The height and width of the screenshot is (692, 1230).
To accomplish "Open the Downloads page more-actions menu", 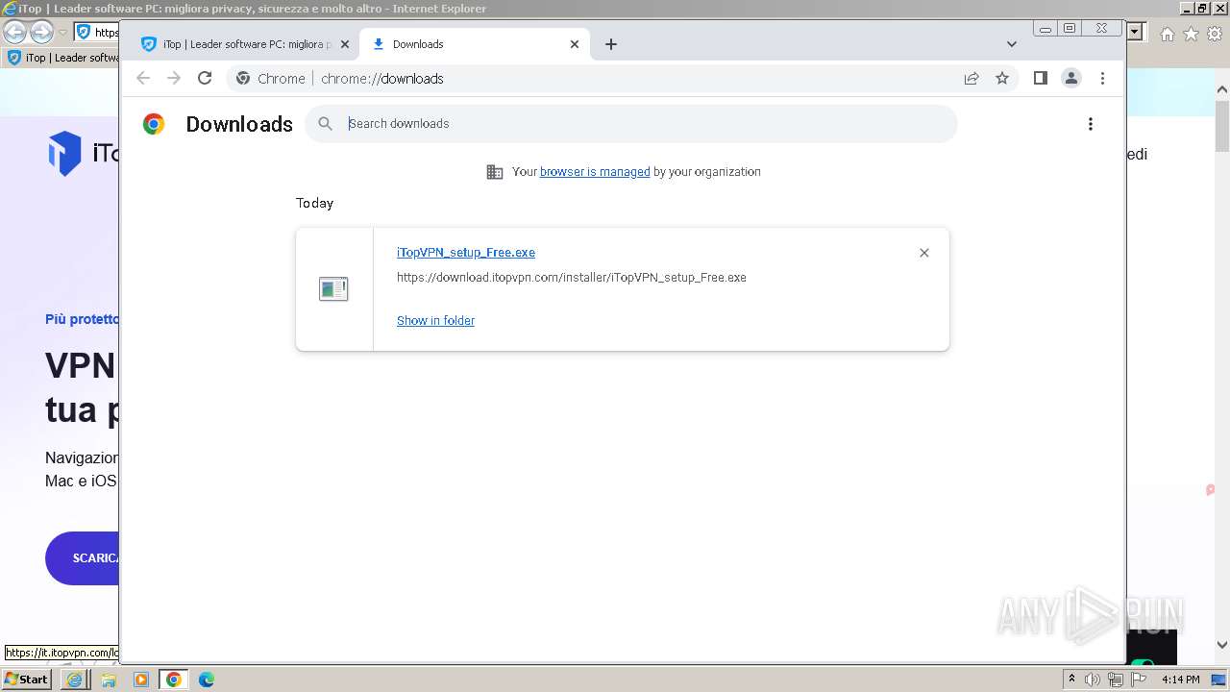I will tap(1090, 124).
